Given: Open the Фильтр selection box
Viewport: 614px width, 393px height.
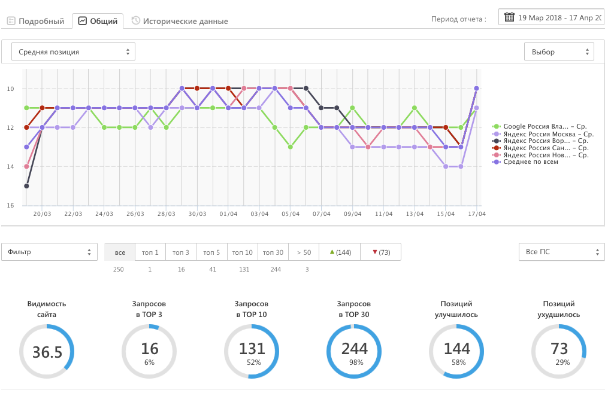Looking at the screenshot, I should 49,252.
